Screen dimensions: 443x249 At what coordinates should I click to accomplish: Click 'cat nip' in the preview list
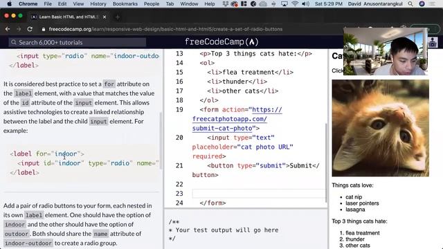click(x=354, y=197)
